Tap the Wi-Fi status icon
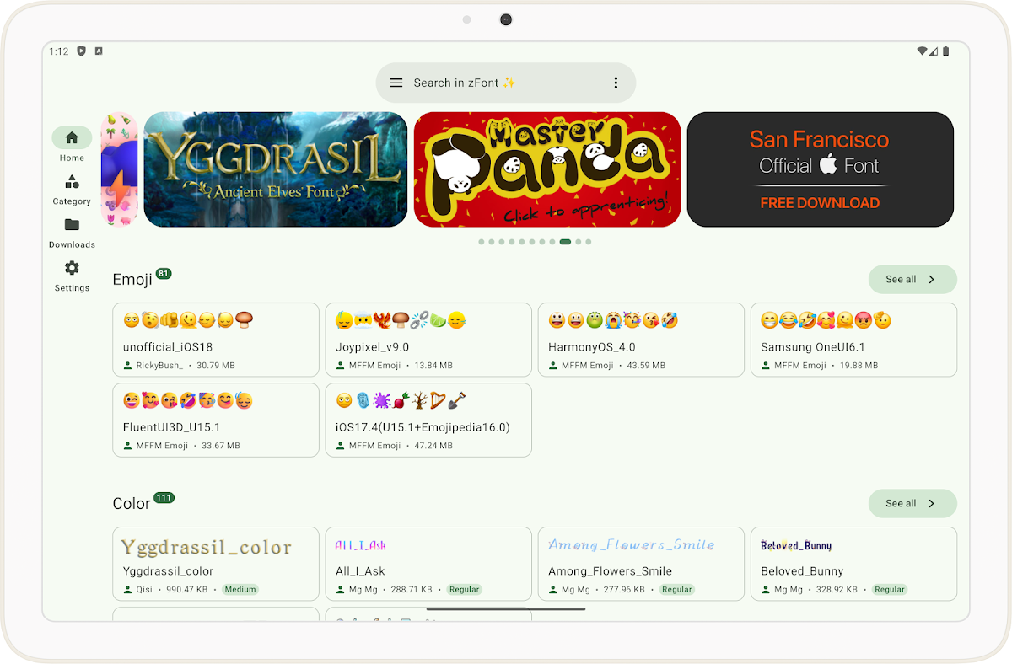The width and height of the screenshot is (1012, 664). (922, 51)
